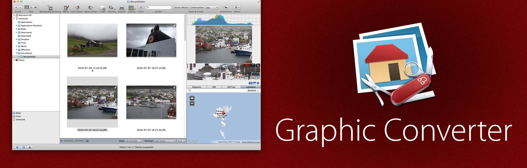Image resolution: width=527 pixels, height=168 pixels.
Task: Click the Konvertieren button icon
Action: 226,7
